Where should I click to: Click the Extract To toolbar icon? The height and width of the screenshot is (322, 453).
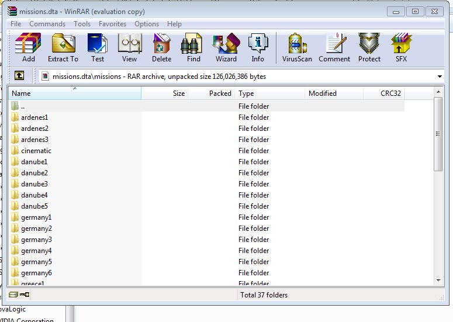[63, 47]
